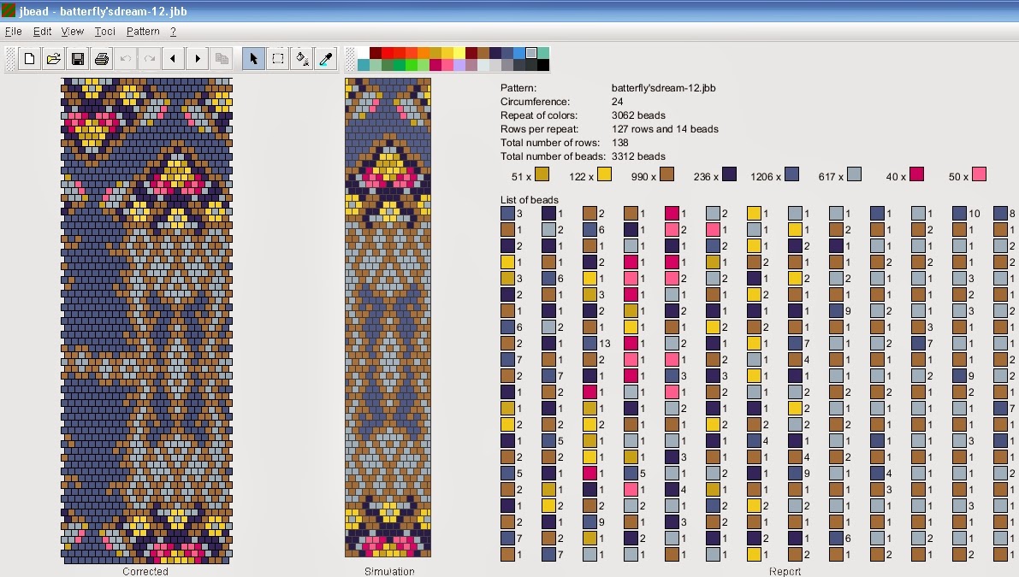Open the File menu
The width and height of the screenshot is (1019, 577).
[13, 32]
